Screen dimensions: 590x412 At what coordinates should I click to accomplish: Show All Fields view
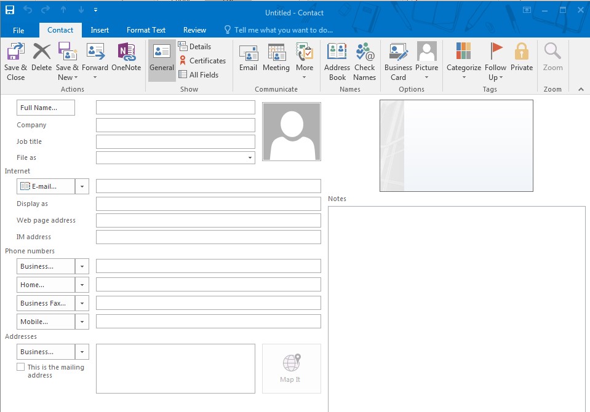coord(198,74)
